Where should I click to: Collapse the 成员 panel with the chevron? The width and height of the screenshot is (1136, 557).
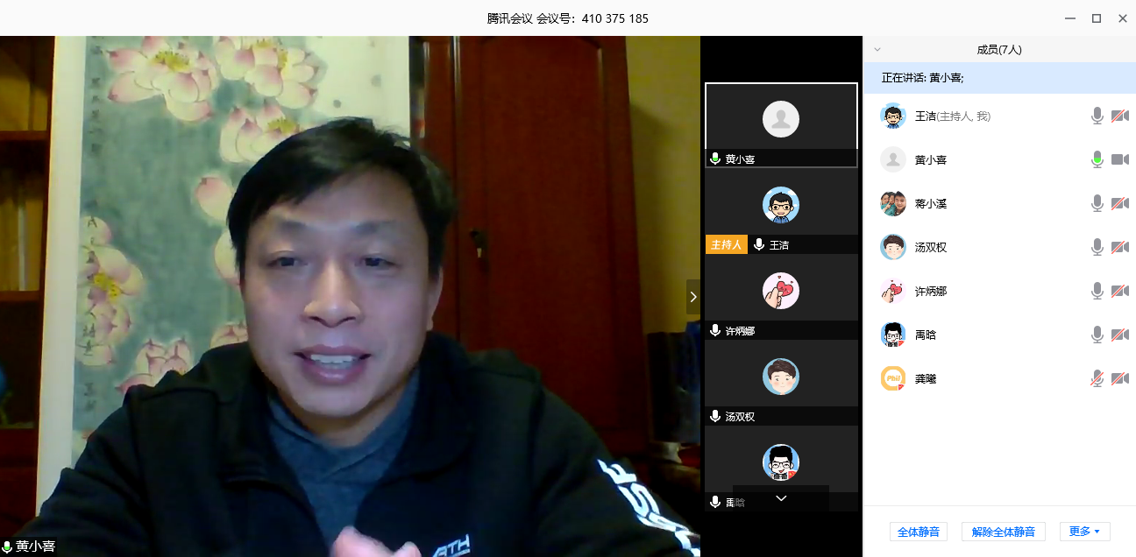[877, 50]
